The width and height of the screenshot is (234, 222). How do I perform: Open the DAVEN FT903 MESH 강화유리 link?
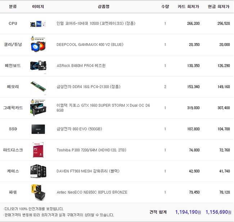88,171
